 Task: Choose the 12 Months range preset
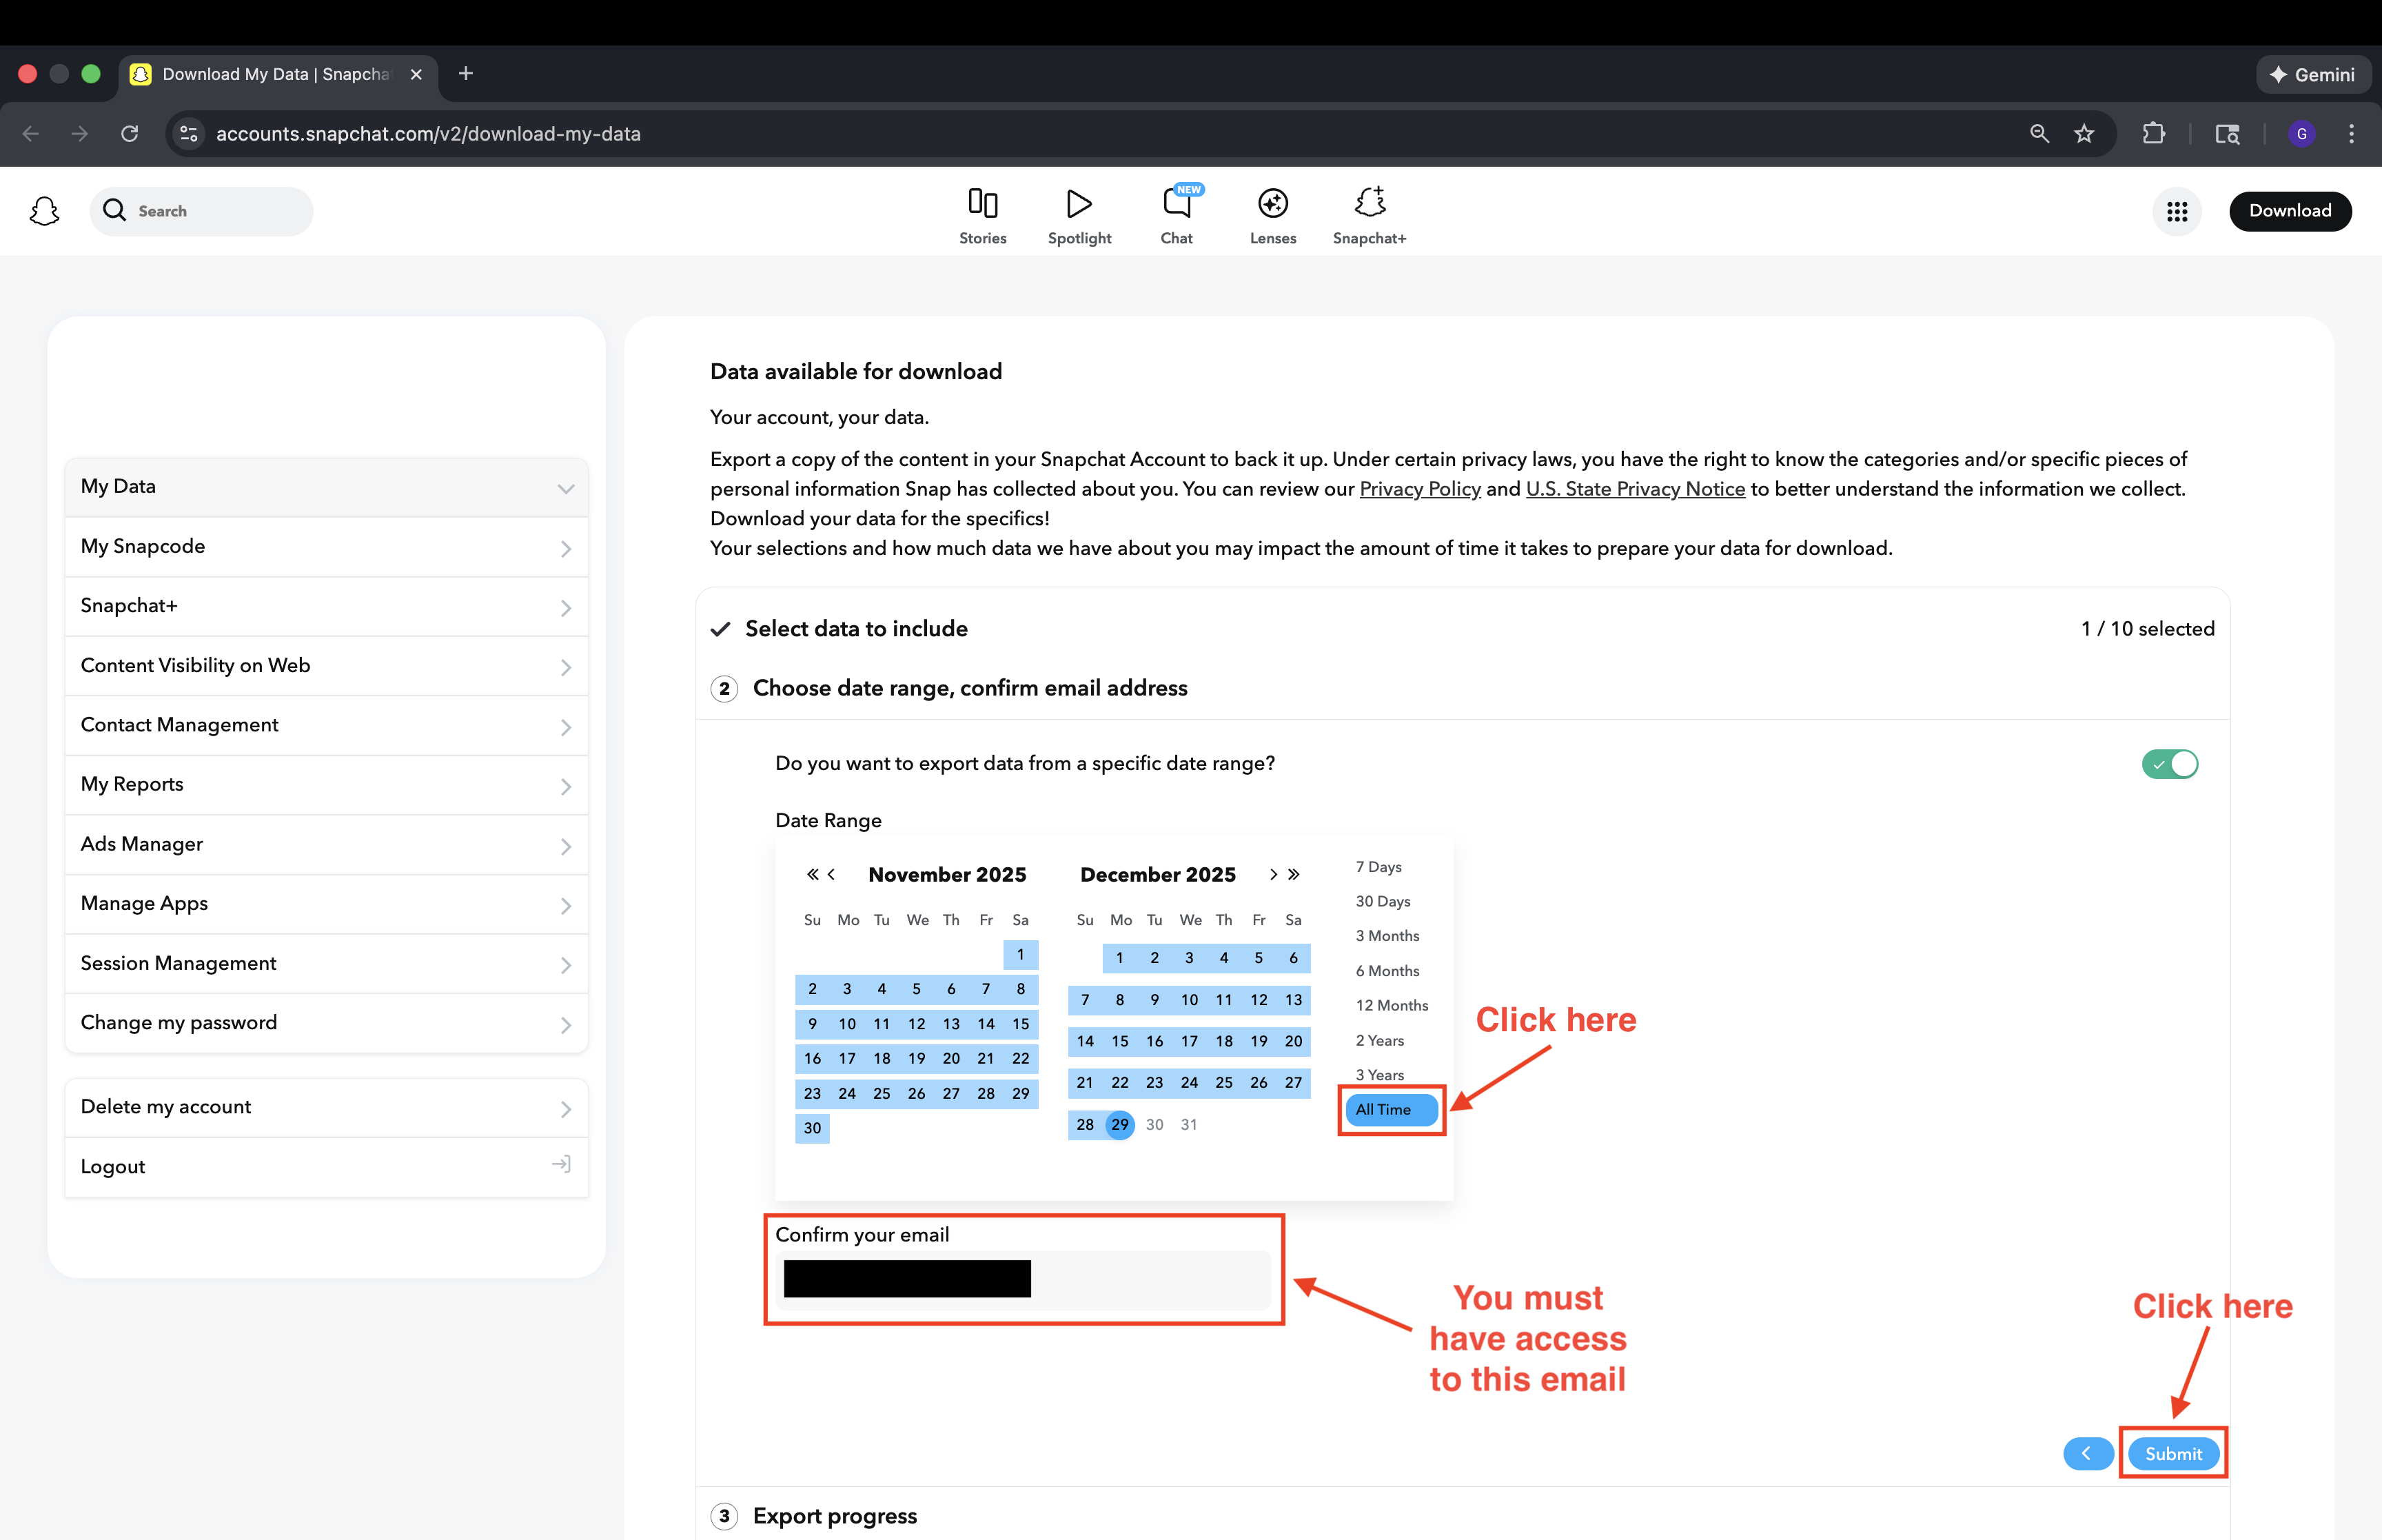(x=1392, y=1005)
